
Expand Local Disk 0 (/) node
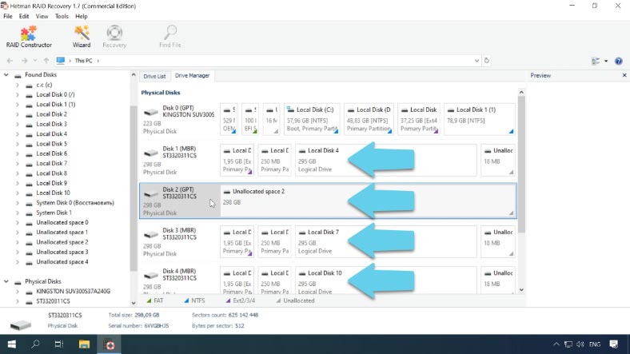point(18,95)
